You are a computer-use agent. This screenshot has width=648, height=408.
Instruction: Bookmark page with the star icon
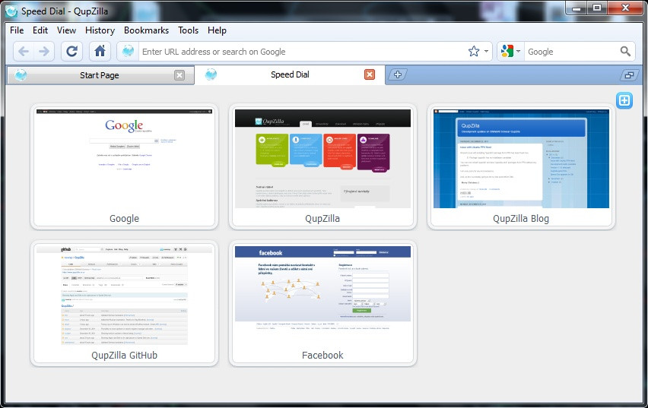[474, 51]
